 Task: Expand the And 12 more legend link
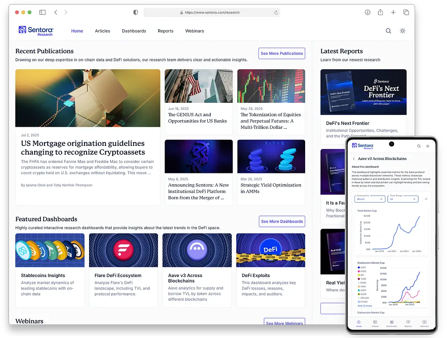[364, 306]
